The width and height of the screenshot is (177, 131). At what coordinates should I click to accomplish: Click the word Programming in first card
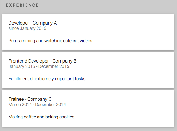click(22, 41)
